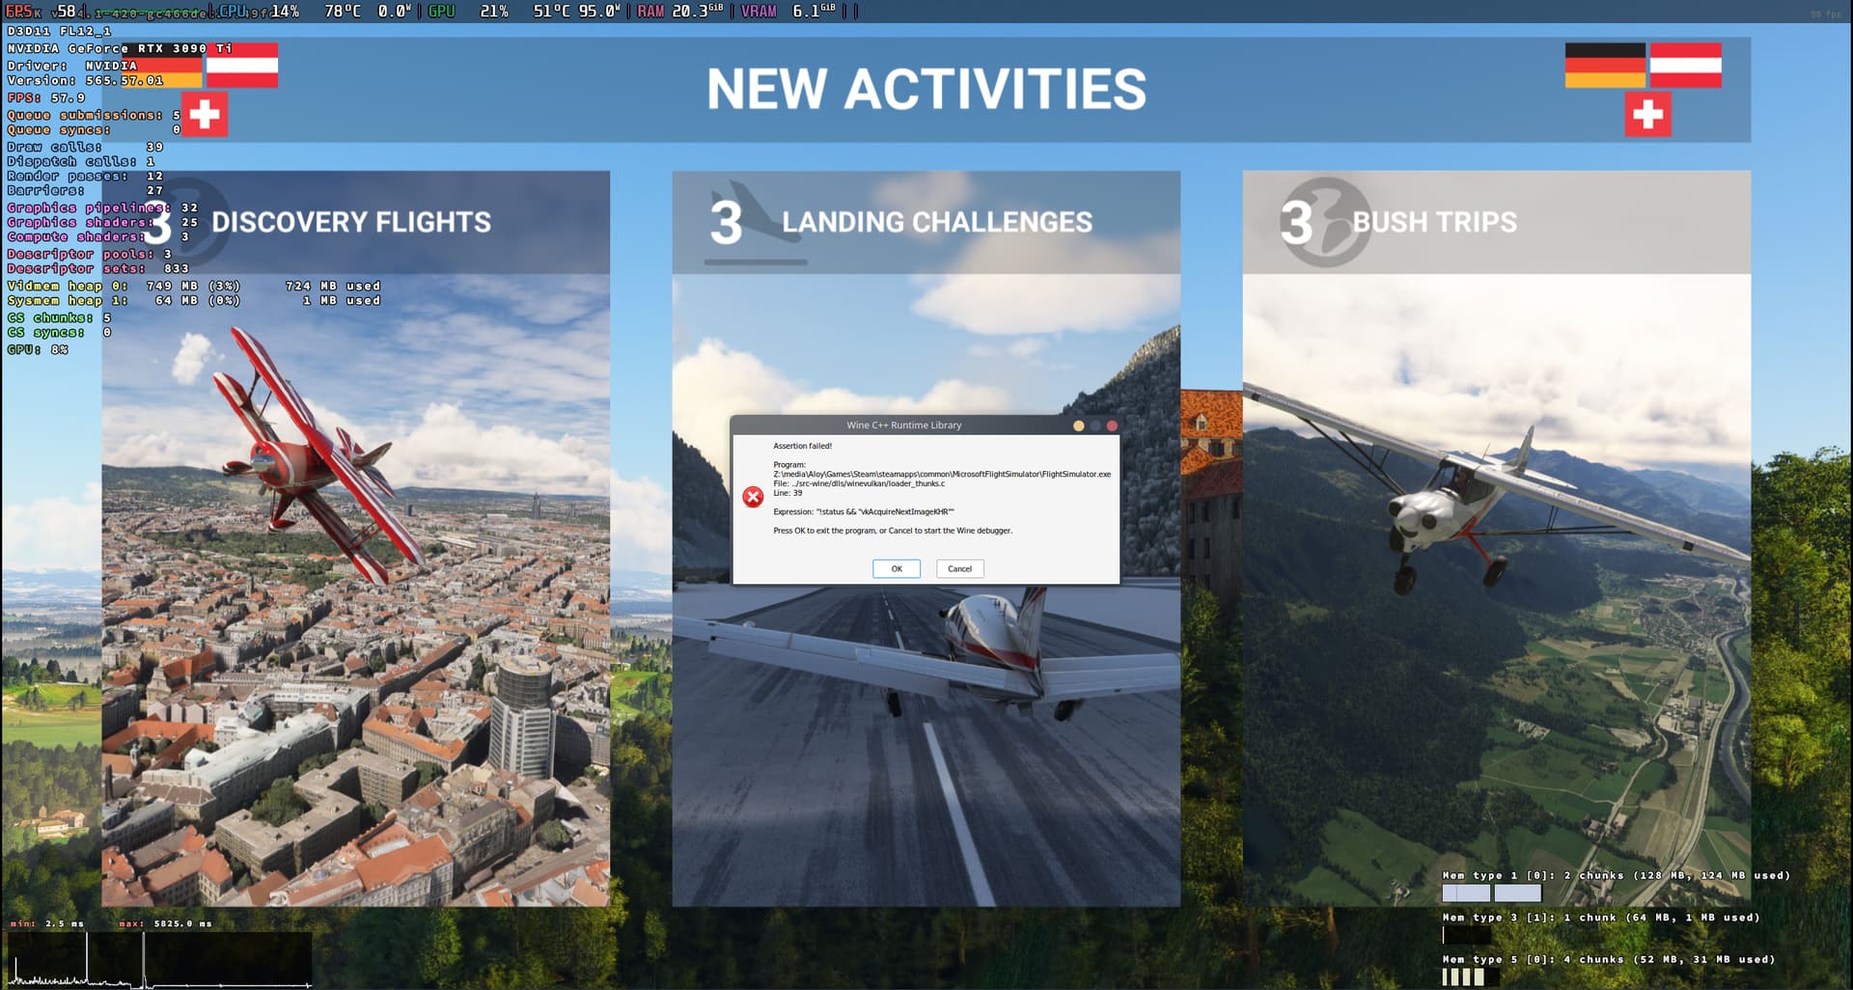Click the 'Version: 565.57.01' driver line
Screen dimensions: 1853x990
coord(85,81)
